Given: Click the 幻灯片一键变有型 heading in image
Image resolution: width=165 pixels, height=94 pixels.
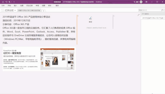Looking at the screenshot, I should tap(12, 53).
